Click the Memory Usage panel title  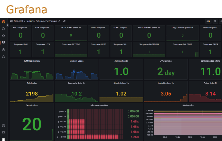[x=76, y=61]
